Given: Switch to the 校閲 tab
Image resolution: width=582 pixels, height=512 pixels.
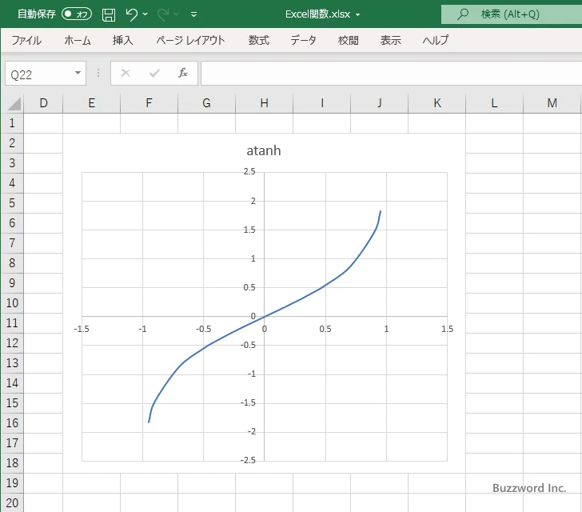Looking at the screenshot, I should pos(349,40).
